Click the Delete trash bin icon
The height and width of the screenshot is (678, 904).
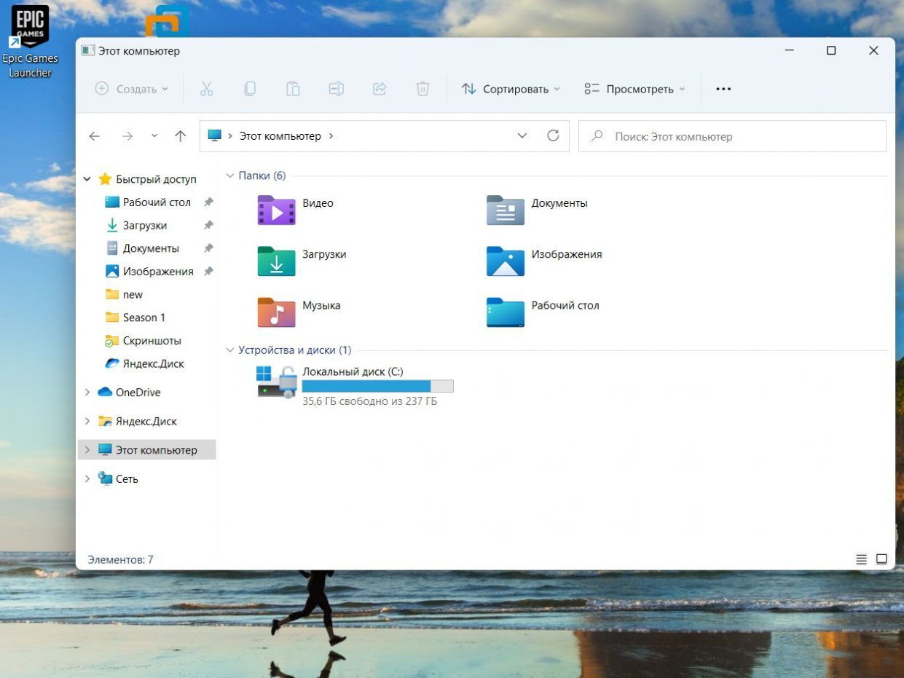pos(422,89)
